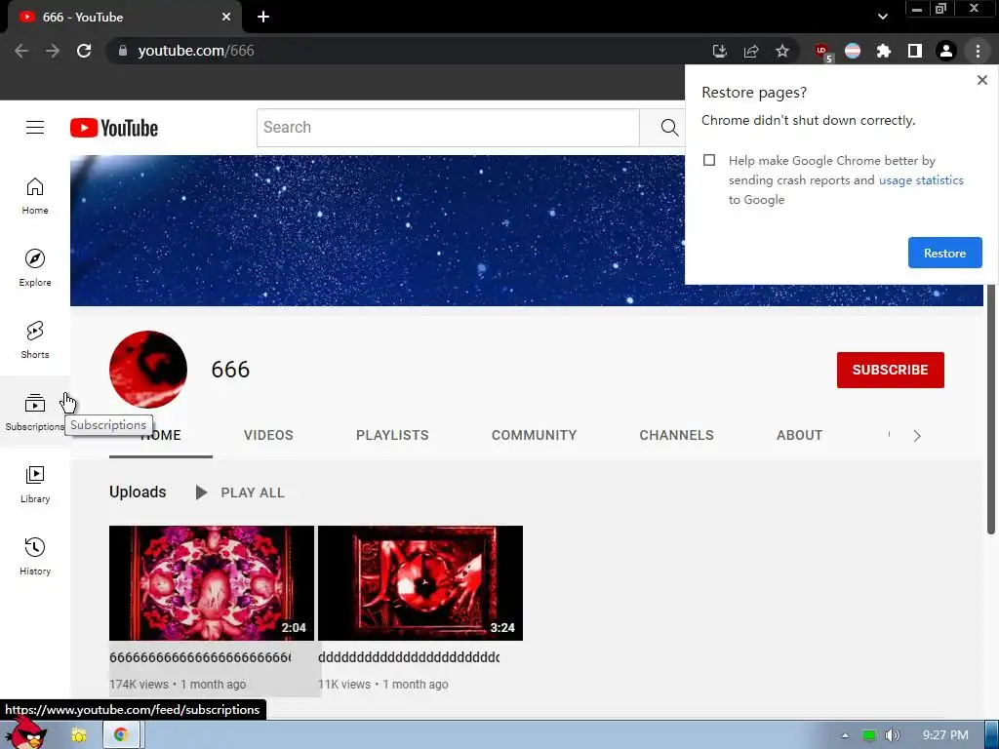999x749 pixels.
Task: Show hidden tray icons arrow
Action: 845,735
